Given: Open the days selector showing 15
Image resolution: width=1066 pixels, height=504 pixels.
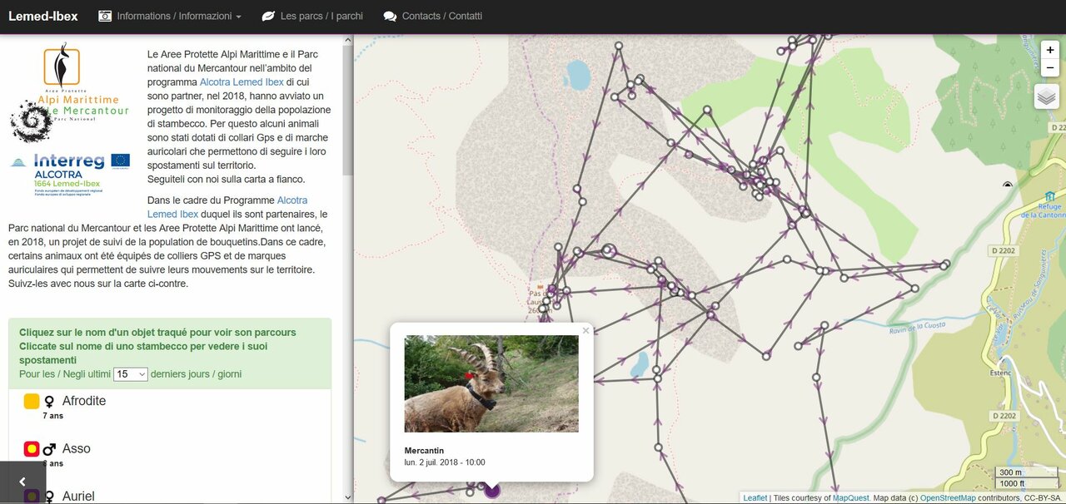Looking at the screenshot, I should (x=131, y=374).
